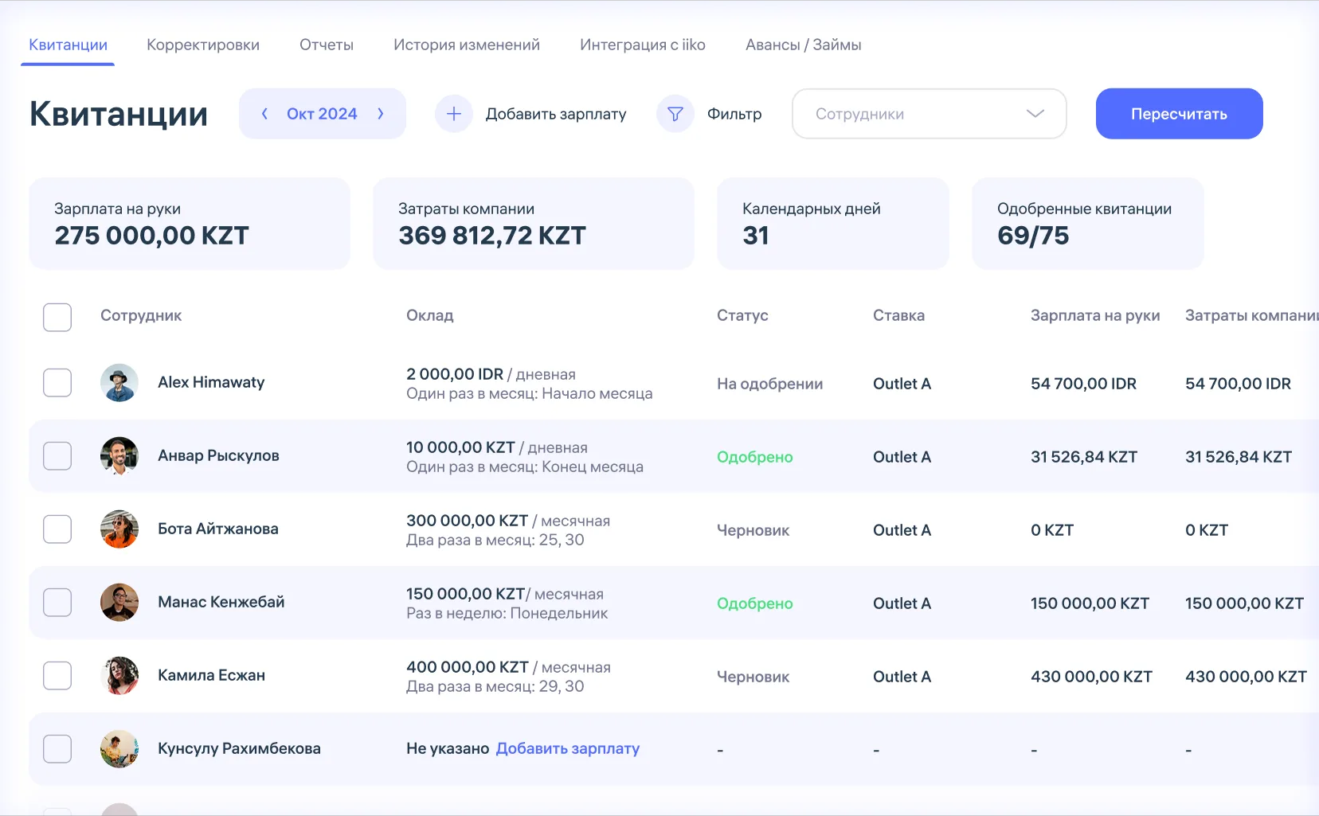
Task: Check the box for Анвар Рыскулов
Action: tap(57, 456)
